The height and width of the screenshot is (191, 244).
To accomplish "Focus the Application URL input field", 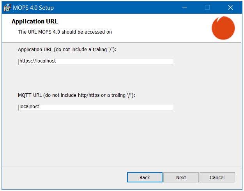I will [95, 61].
